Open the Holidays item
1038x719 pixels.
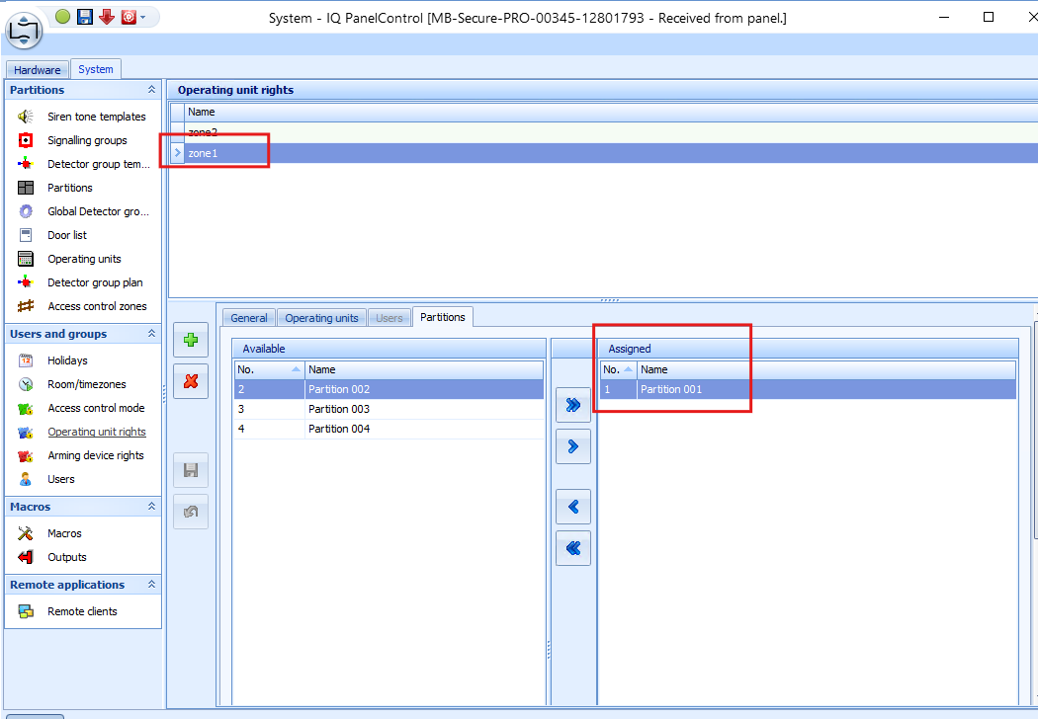tap(67, 360)
